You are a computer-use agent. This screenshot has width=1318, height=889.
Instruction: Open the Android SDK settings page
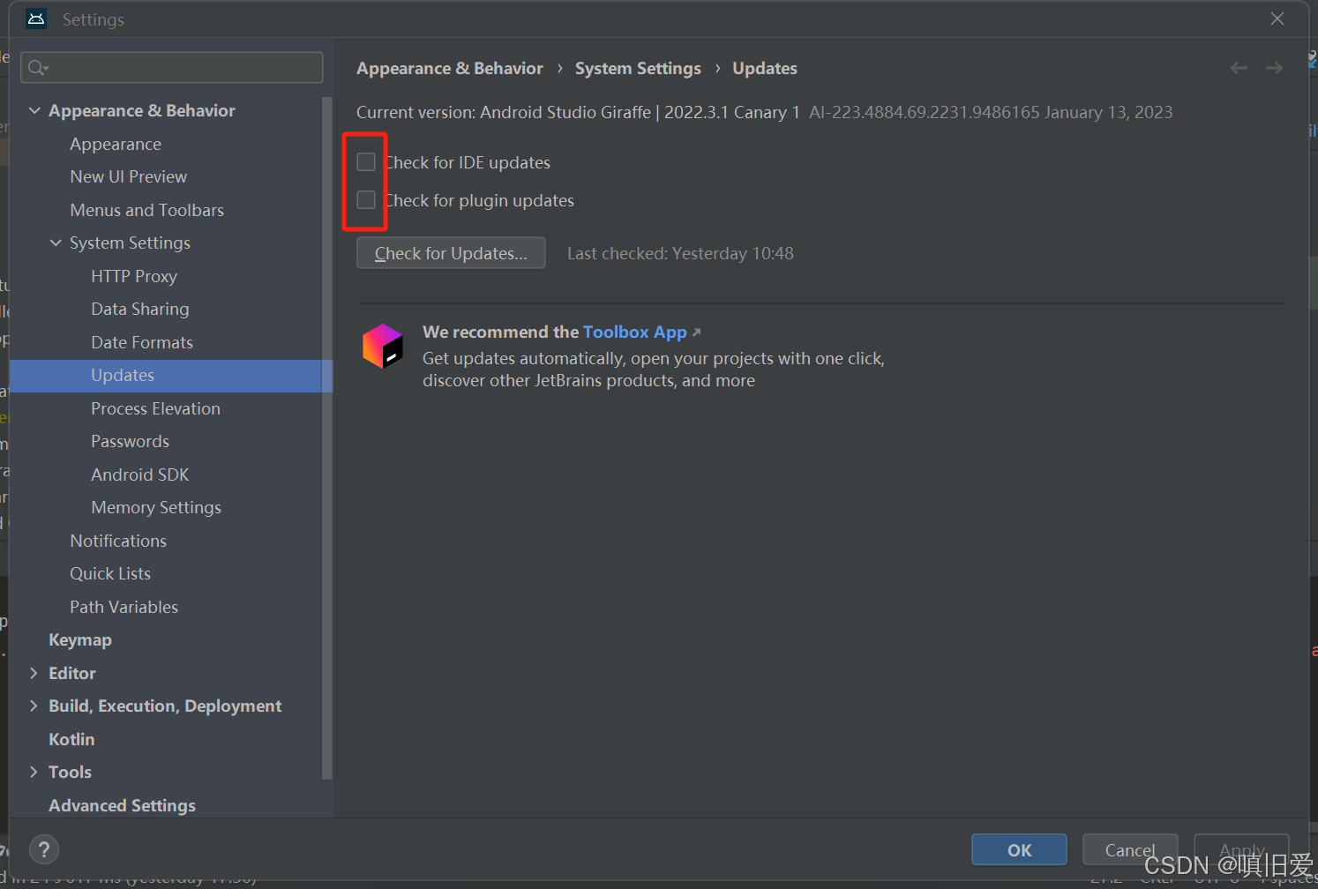point(139,474)
